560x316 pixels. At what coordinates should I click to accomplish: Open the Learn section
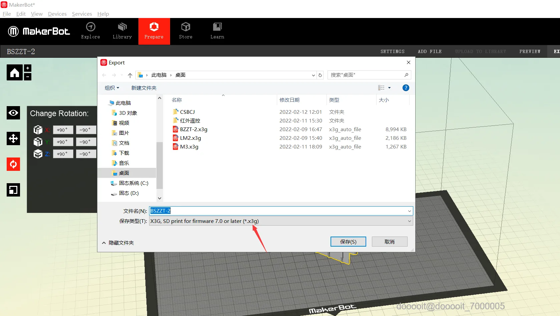[x=217, y=31]
